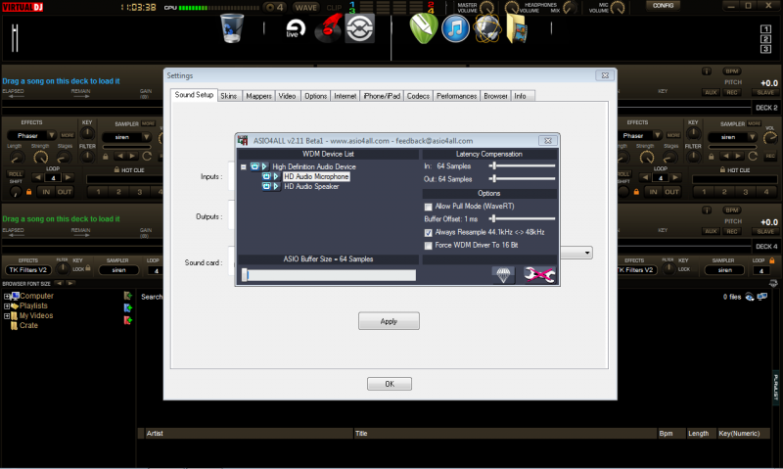Open the iTunes music note icon
The image size is (783, 469).
[453, 28]
